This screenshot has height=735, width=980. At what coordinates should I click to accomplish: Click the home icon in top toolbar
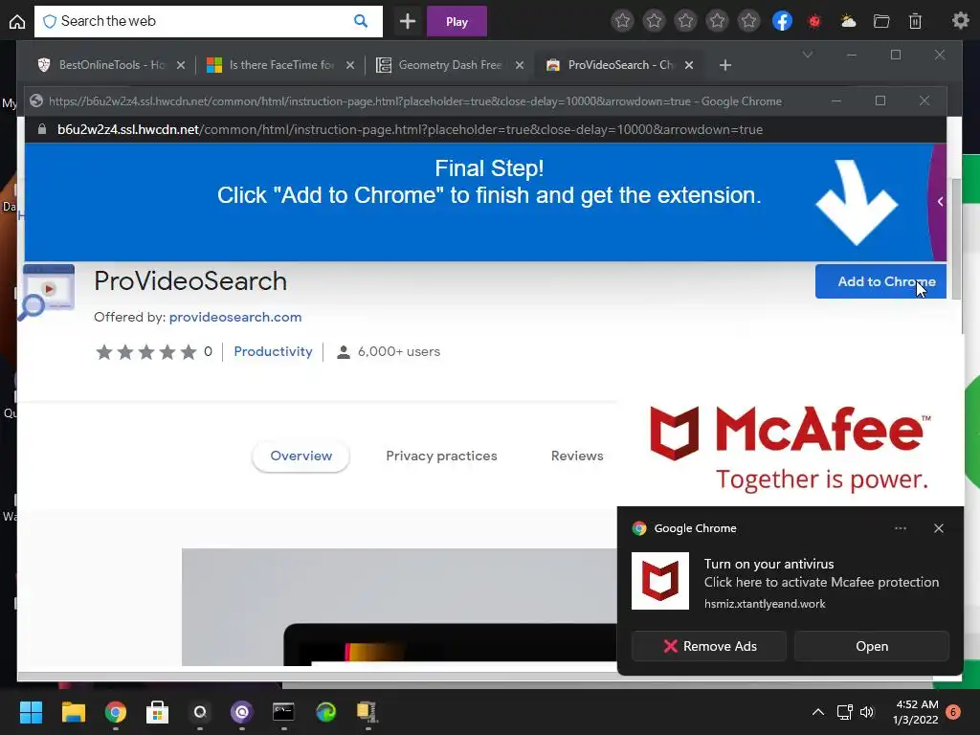(x=17, y=21)
